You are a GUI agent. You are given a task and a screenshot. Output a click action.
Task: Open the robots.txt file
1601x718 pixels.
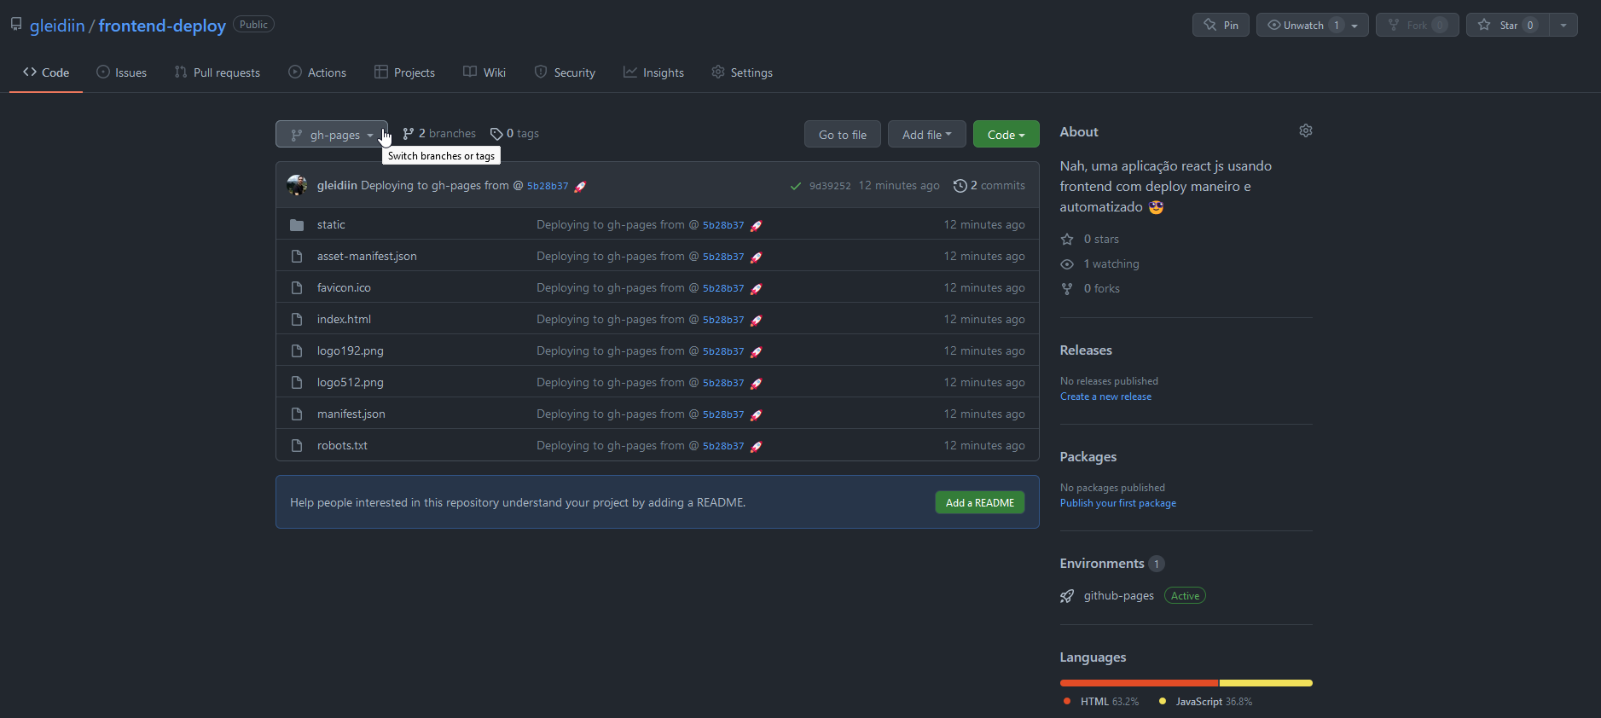[342, 445]
